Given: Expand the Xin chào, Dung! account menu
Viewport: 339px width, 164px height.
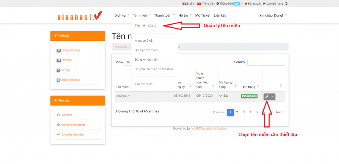Looking at the screenshot, I should pos(273,15).
